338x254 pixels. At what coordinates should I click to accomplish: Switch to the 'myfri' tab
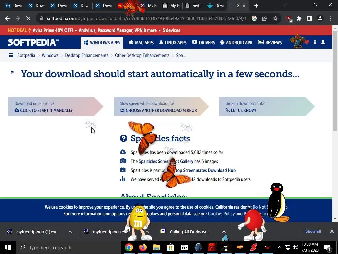click(x=193, y=6)
